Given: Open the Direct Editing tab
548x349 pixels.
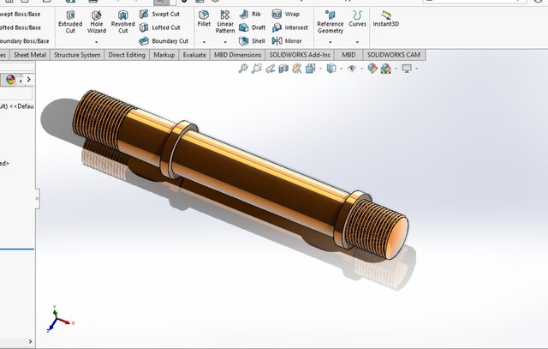Looking at the screenshot, I should (x=127, y=55).
